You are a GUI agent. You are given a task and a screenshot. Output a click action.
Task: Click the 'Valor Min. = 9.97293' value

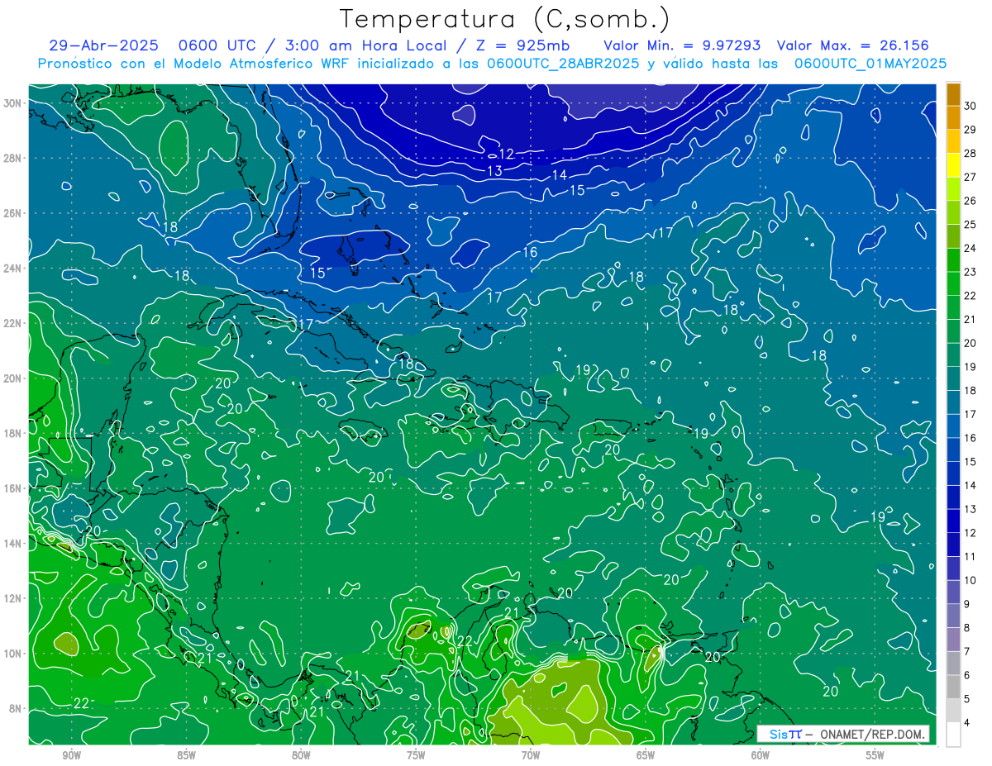tap(682, 45)
